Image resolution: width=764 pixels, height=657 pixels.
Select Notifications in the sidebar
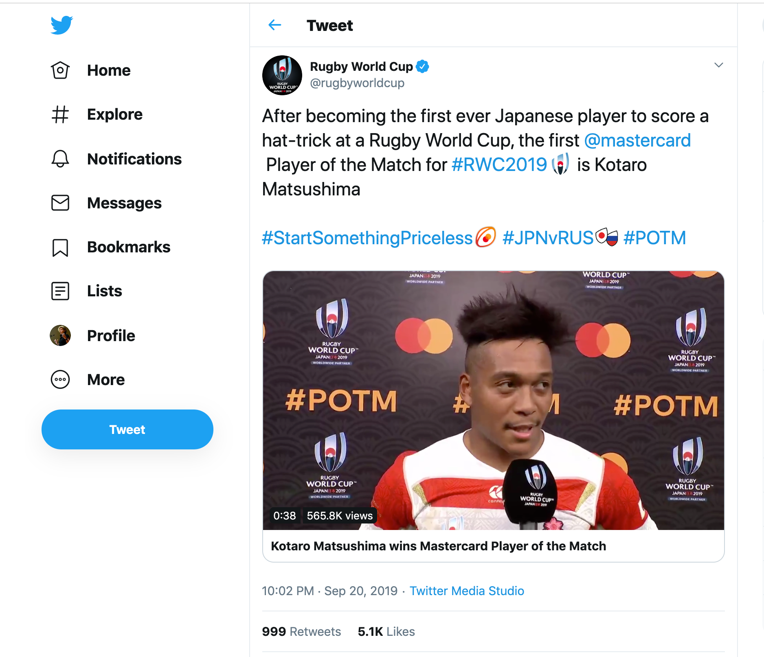pos(134,159)
